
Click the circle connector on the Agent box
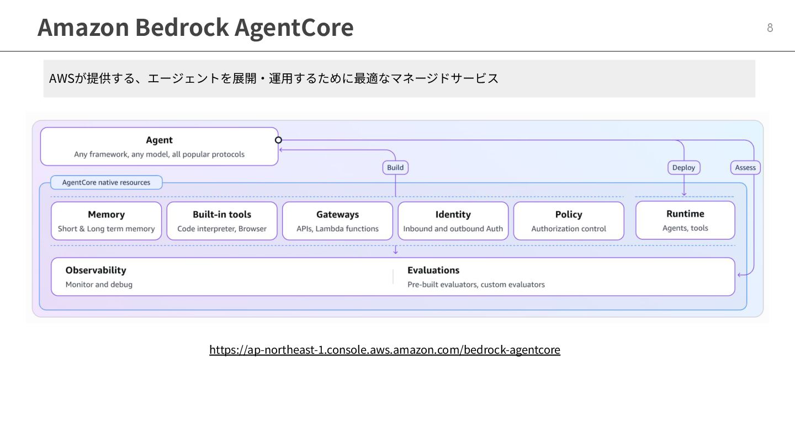click(x=278, y=140)
